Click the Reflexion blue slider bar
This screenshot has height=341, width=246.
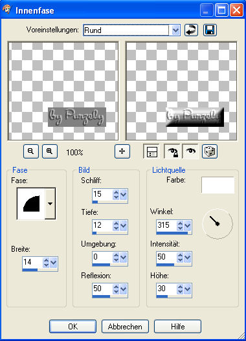point(101,296)
